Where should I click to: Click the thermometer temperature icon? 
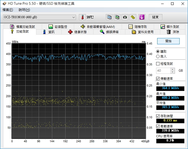82,17
